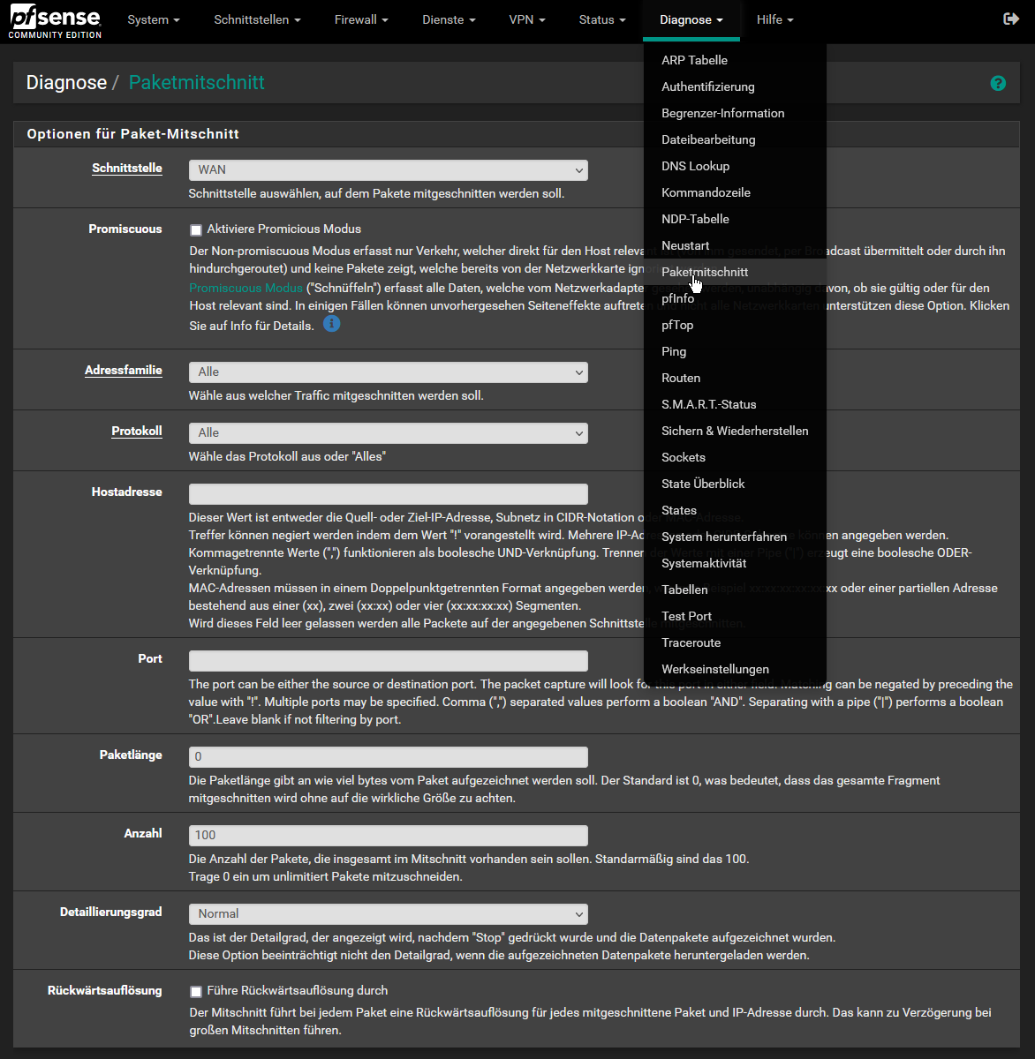Choose Werkseinstellungen menu entry
Screen dimensions: 1035x1059
(x=735, y=669)
